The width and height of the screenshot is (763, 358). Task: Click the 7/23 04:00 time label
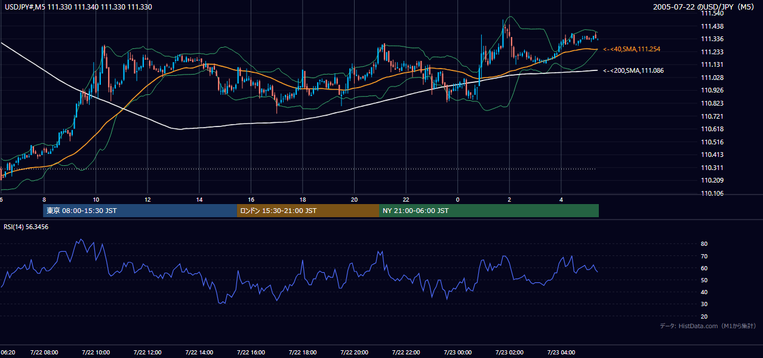pyautogui.click(x=561, y=353)
